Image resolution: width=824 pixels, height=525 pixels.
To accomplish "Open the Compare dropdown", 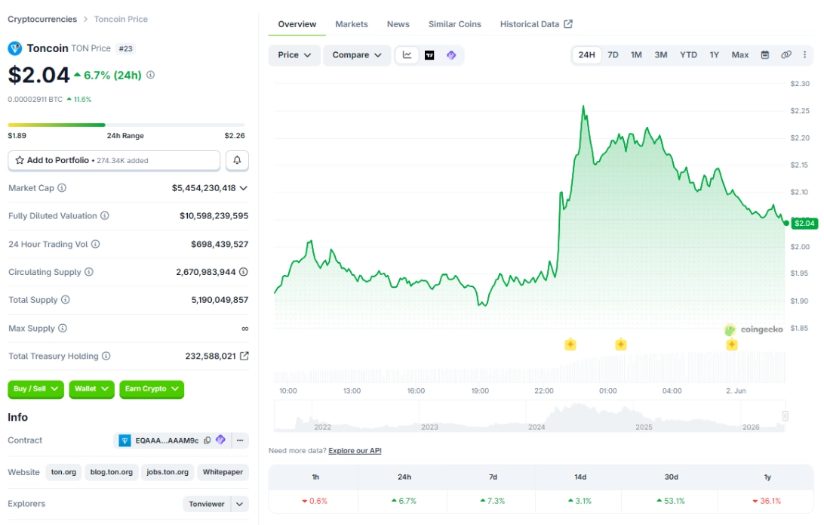I will coord(357,55).
